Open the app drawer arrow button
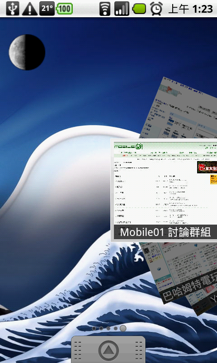Screen dimensions: 217x363 point(108,351)
